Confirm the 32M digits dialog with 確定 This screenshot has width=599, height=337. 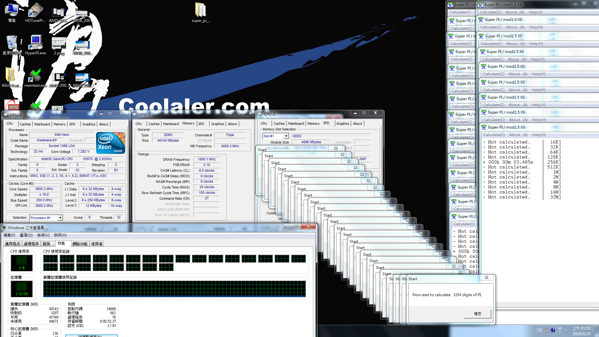click(x=477, y=314)
